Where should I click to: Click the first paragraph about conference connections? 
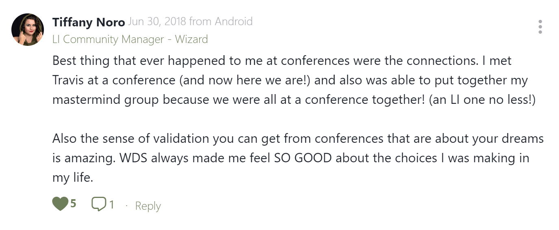pyautogui.click(x=294, y=80)
